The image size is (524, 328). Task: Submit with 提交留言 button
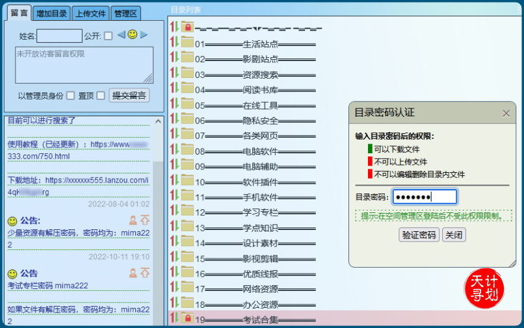pos(129,95)
